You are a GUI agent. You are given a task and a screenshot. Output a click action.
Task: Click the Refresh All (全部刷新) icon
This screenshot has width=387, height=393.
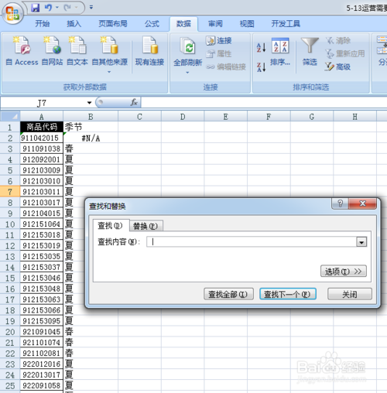[x=187, y=46]
